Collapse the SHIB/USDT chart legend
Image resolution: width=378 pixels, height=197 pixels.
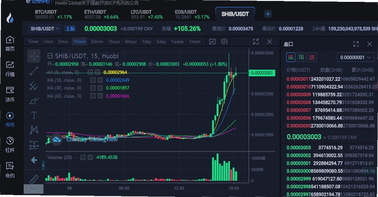pos(50,56)
